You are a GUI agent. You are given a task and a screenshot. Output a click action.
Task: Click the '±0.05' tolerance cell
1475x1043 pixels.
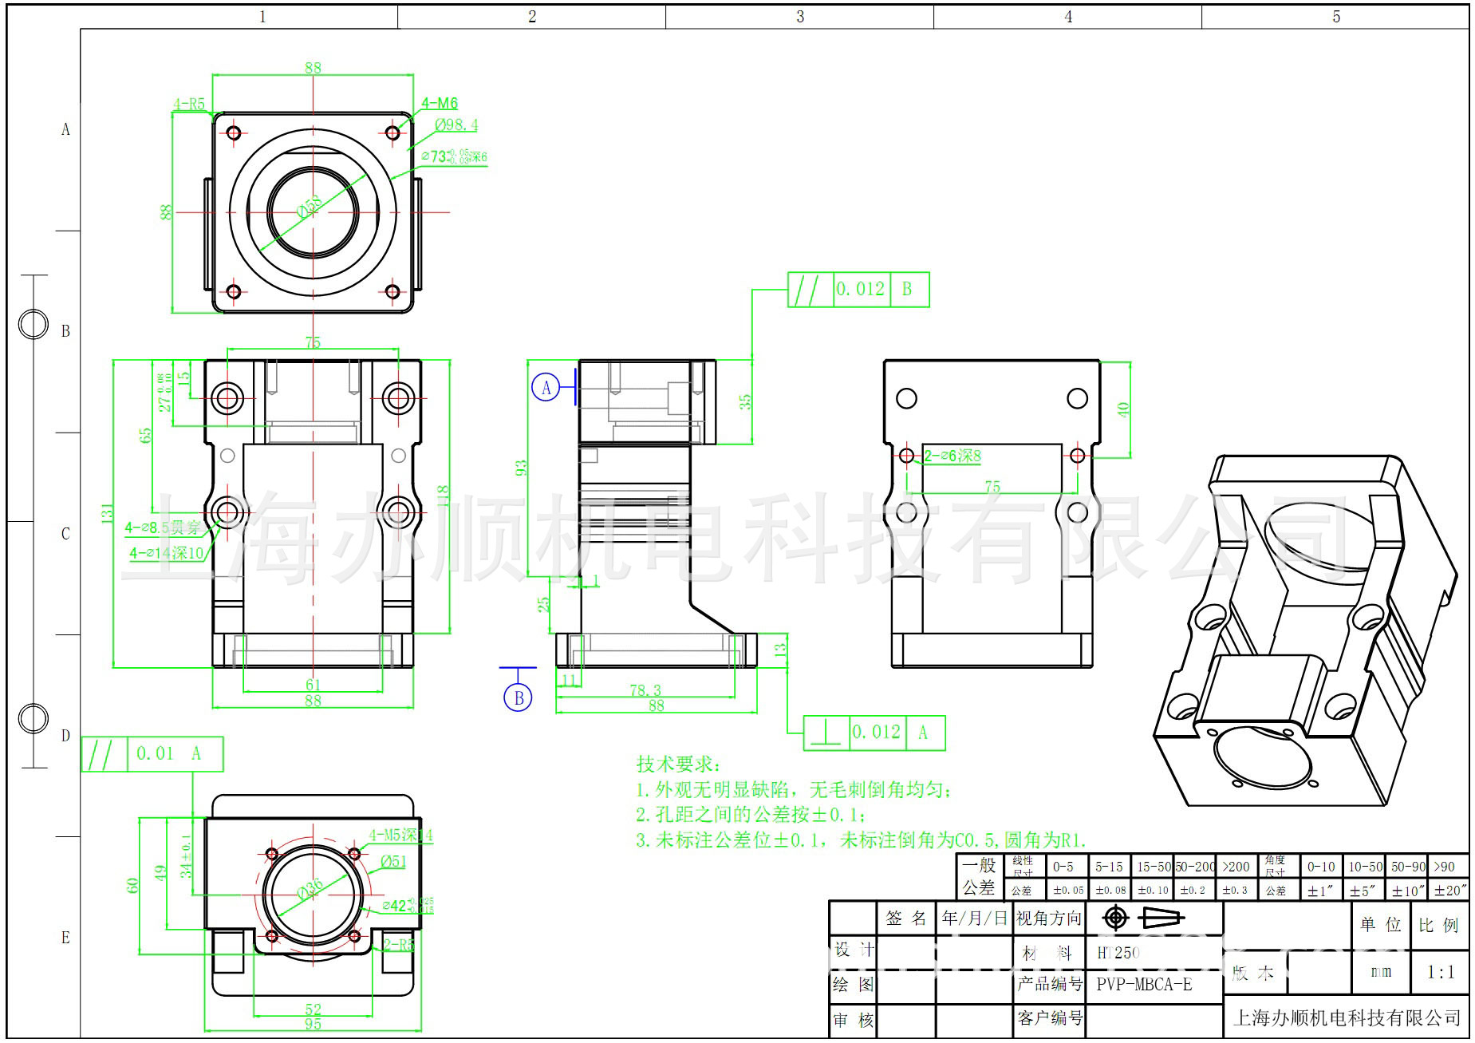pos(1069,891)
